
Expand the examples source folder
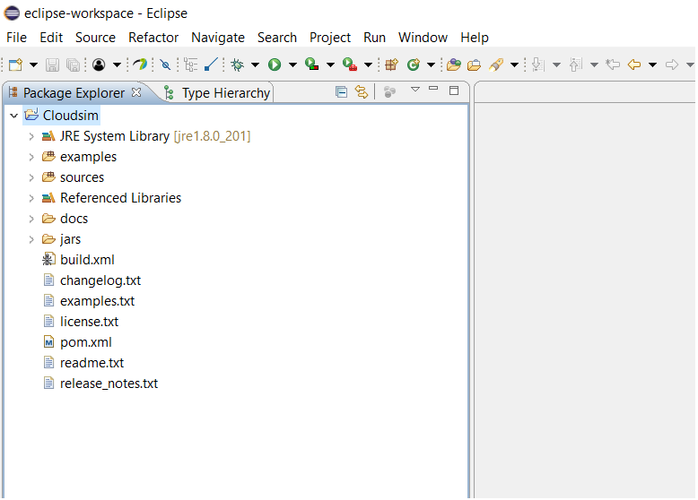pos(31,157)
